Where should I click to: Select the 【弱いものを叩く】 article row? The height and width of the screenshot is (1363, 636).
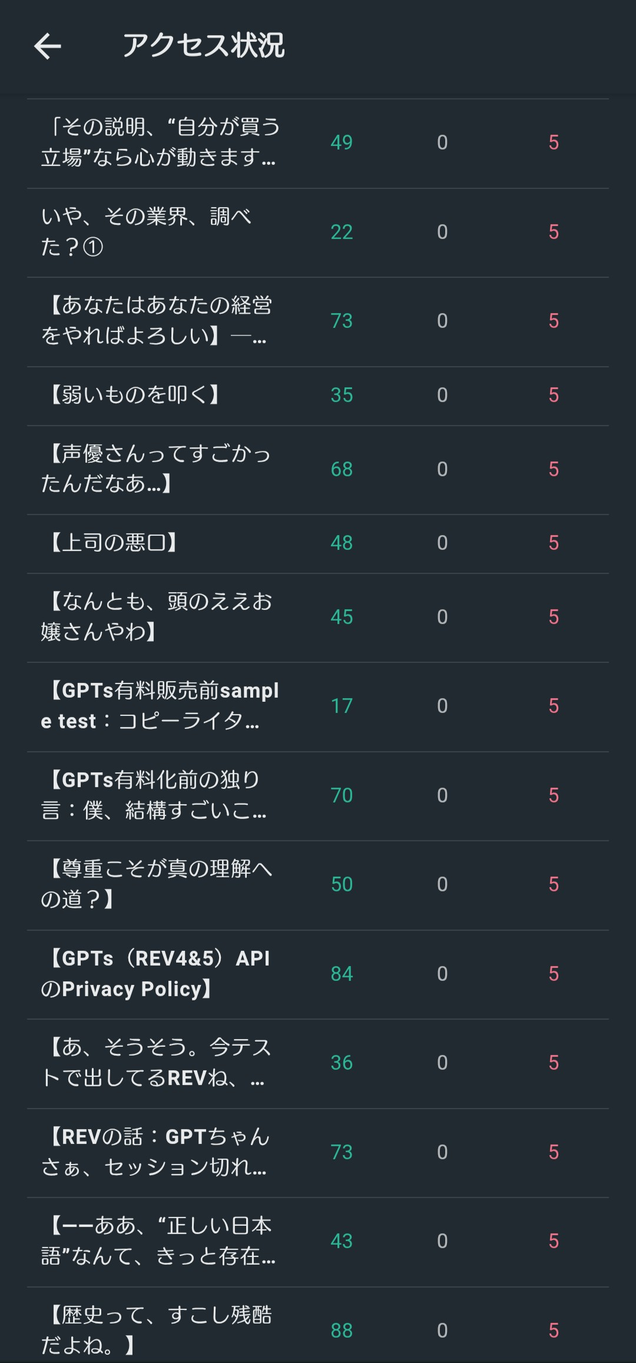click(132, 395)
